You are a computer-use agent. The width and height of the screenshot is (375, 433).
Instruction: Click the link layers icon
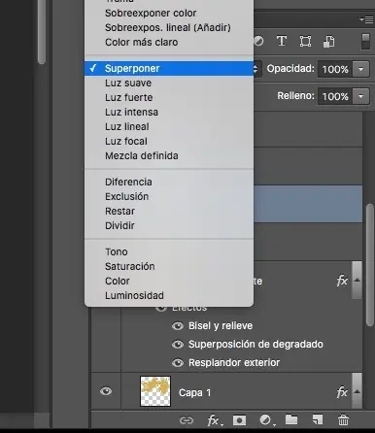click(x=187, y=420)
